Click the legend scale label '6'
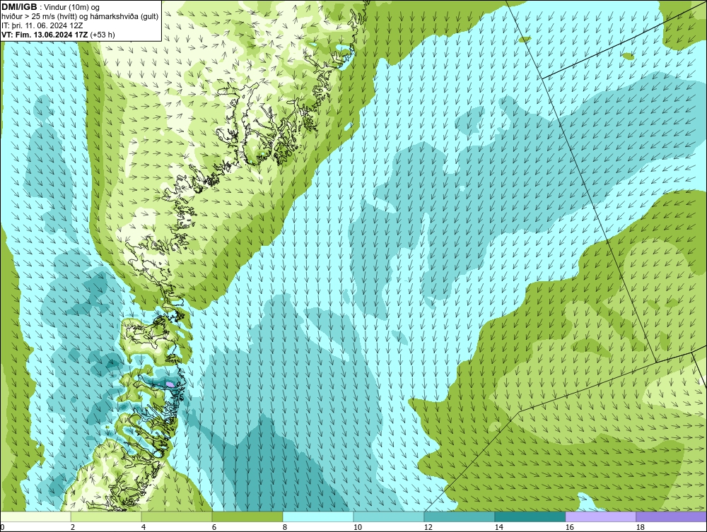The image size is (707, 532). coord(214,527)
